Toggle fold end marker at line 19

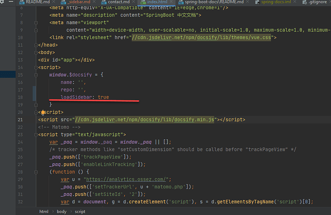pos(36,105)
